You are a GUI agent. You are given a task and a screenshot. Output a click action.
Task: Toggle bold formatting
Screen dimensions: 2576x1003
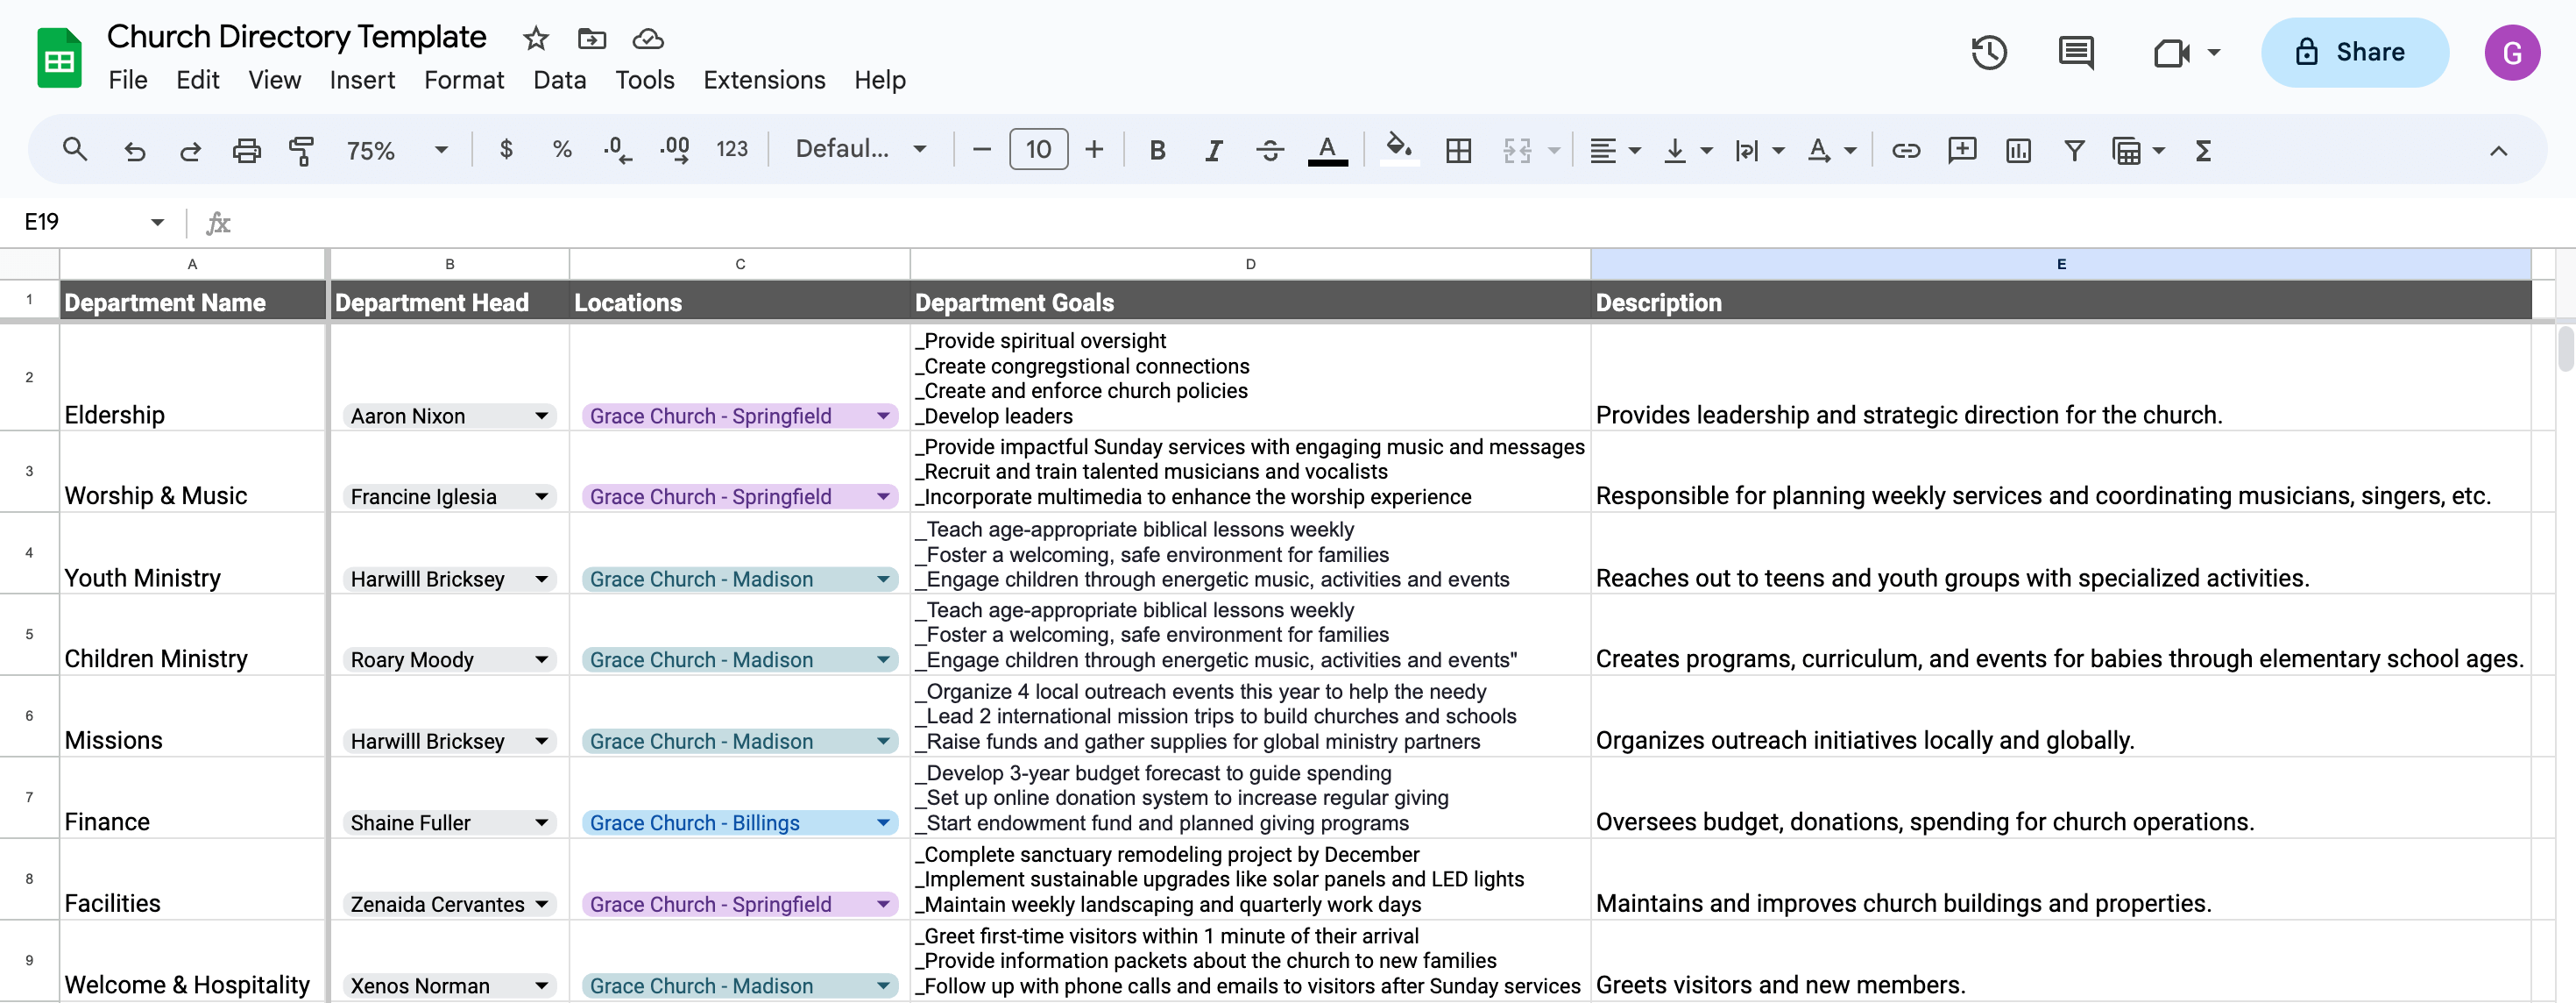click(x=1157, y=150)
